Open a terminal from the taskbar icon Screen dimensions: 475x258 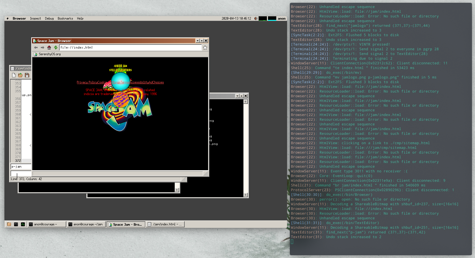pos(16,224)
